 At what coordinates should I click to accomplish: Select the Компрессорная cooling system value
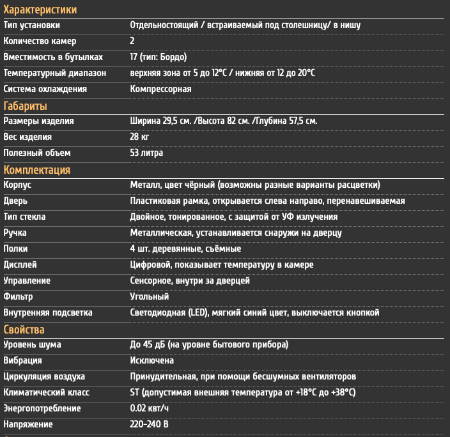[x=160, y=89]
